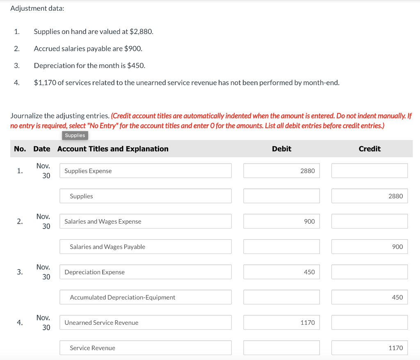Select the Depreciation Expense account field
Screen dimensions: 420x360
[x=145, y=272]
